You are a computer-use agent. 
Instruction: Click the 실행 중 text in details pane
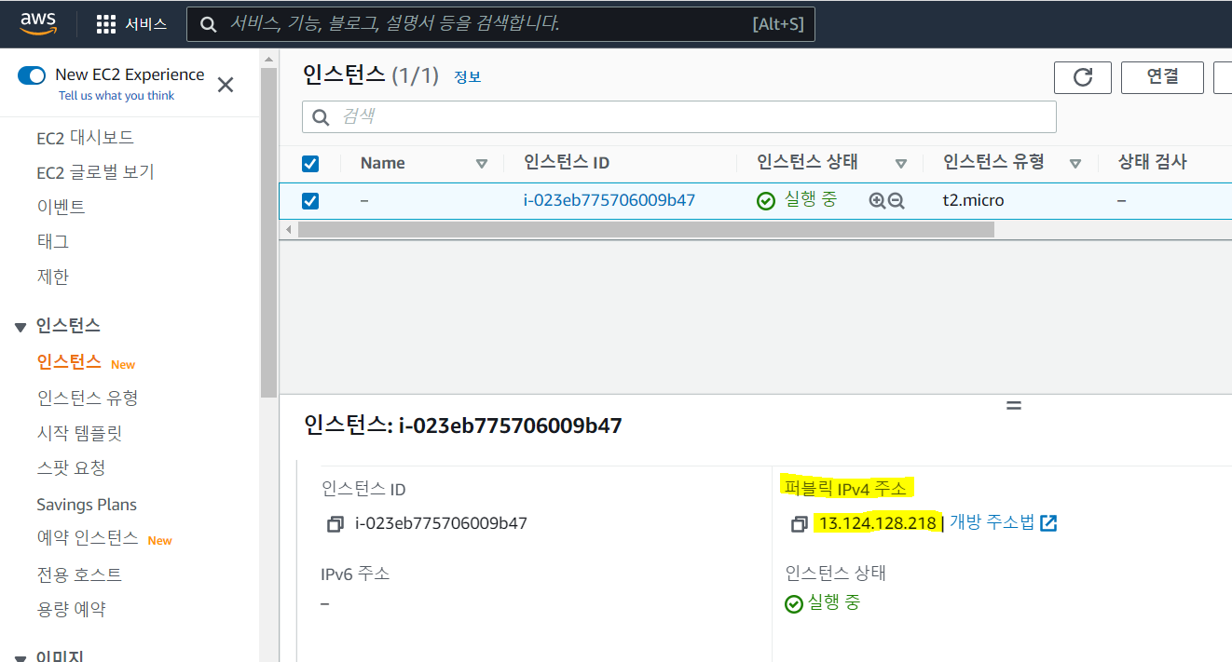point(834,603)
